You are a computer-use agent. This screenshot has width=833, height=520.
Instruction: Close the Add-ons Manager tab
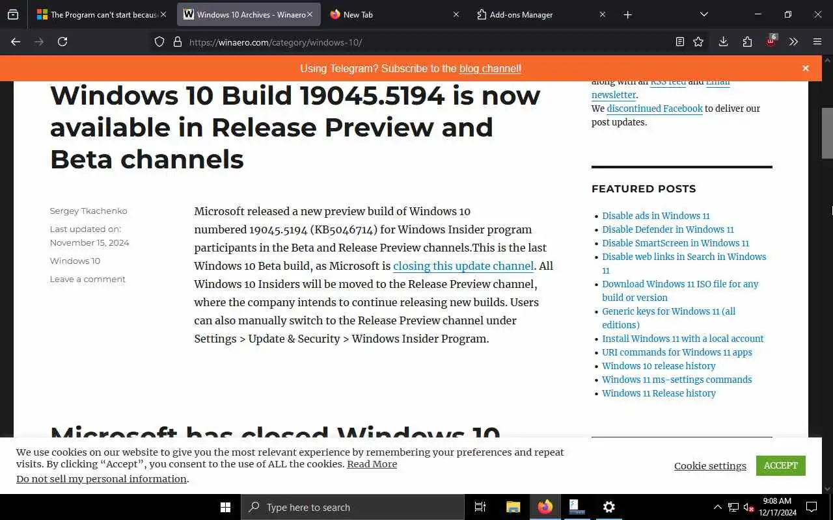pos(602,14)
